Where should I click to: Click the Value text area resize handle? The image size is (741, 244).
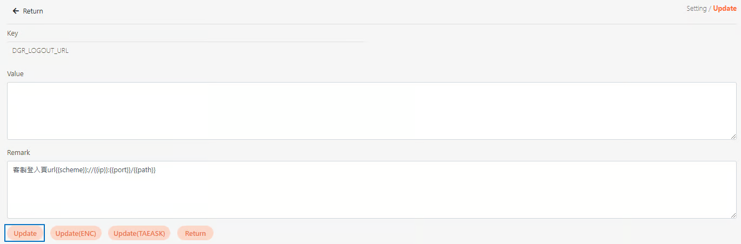pos(733,137)
